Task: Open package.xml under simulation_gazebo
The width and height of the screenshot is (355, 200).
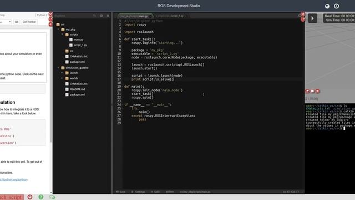Action: click(x=77, y=94)
